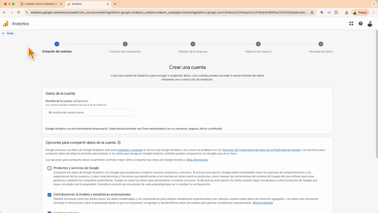
Task: Open the Más información link
Action: 197,160
